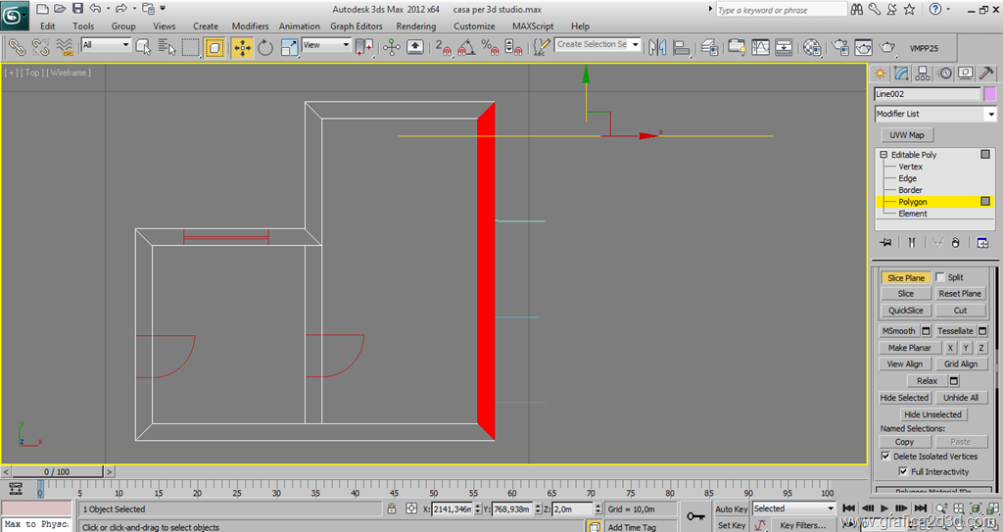Image resolution: width=1003 pixels, height=532 pixels.
Task: Open the Material Editor
Action: [x=812, y=47]
